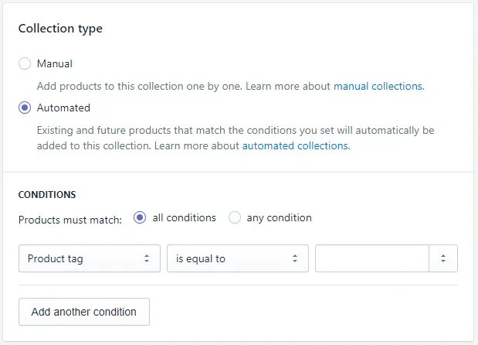Click the up-down arrow icon in Product tag select

point(147,259)
